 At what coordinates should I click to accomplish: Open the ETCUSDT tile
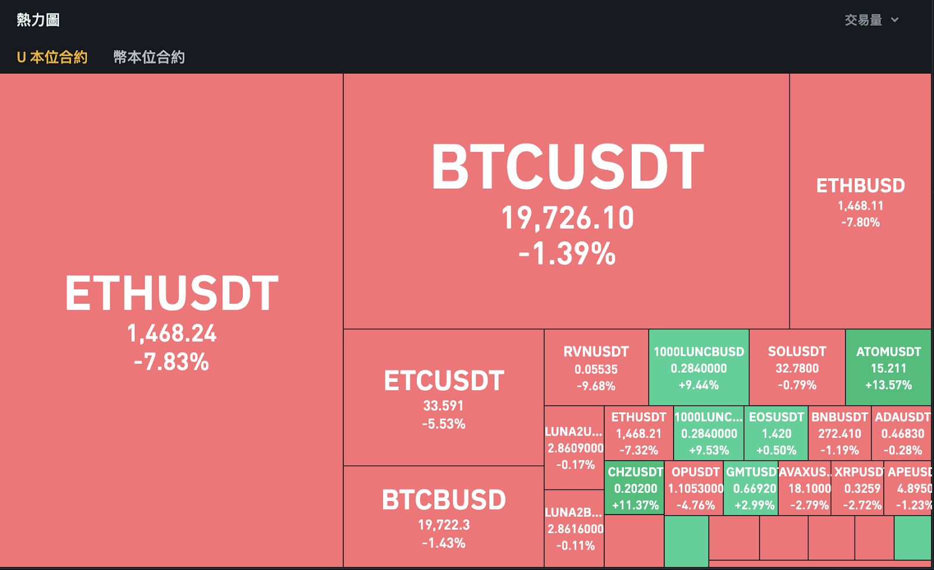pos(444,398)
